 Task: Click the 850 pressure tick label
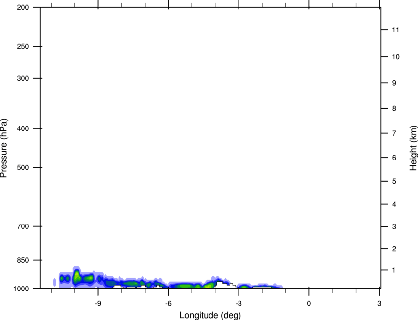tap(23, 260)
